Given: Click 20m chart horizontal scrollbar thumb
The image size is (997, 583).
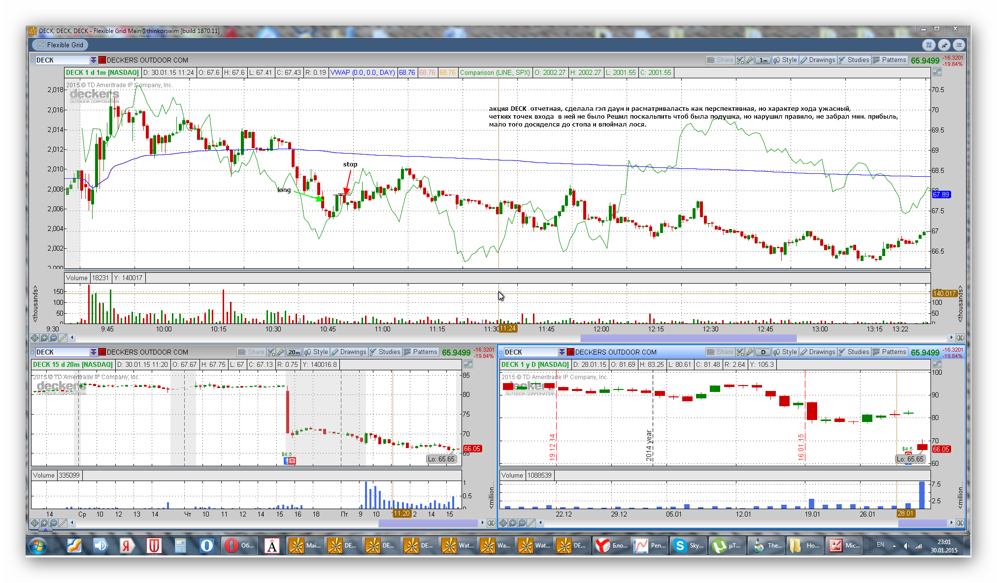Looking at the screenshot, I should 428,523.
